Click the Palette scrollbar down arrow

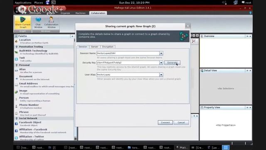(76, 139)
